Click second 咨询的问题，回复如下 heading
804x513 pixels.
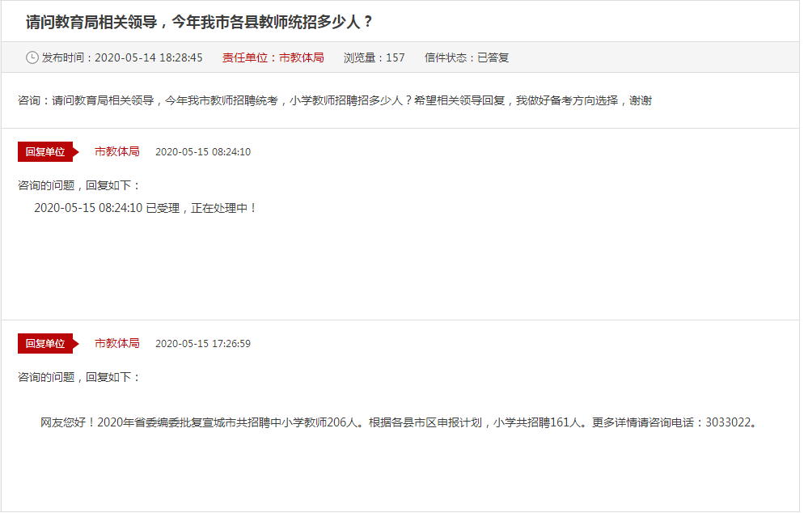point(79,377)
